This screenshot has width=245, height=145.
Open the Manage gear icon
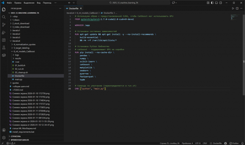coord(4,138)
